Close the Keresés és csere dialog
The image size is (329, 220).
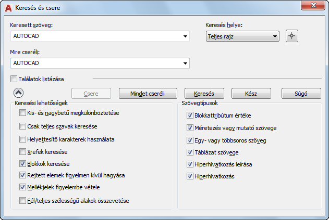pyautogui.click(x=313, y=5)
